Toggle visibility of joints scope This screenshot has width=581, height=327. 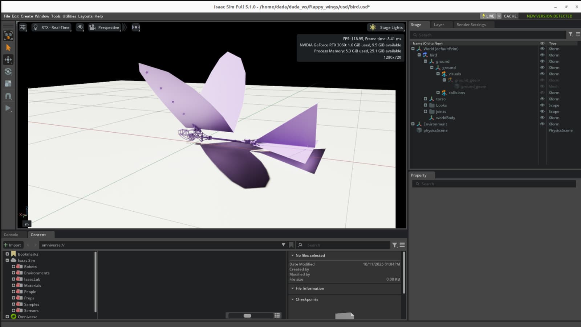coord(542,111)
